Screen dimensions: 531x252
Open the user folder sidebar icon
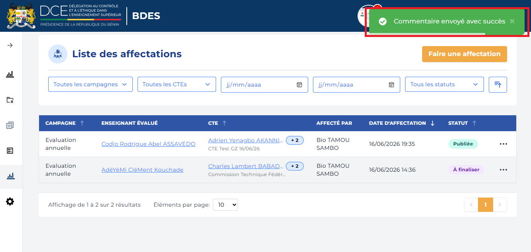tap(10, 100)
